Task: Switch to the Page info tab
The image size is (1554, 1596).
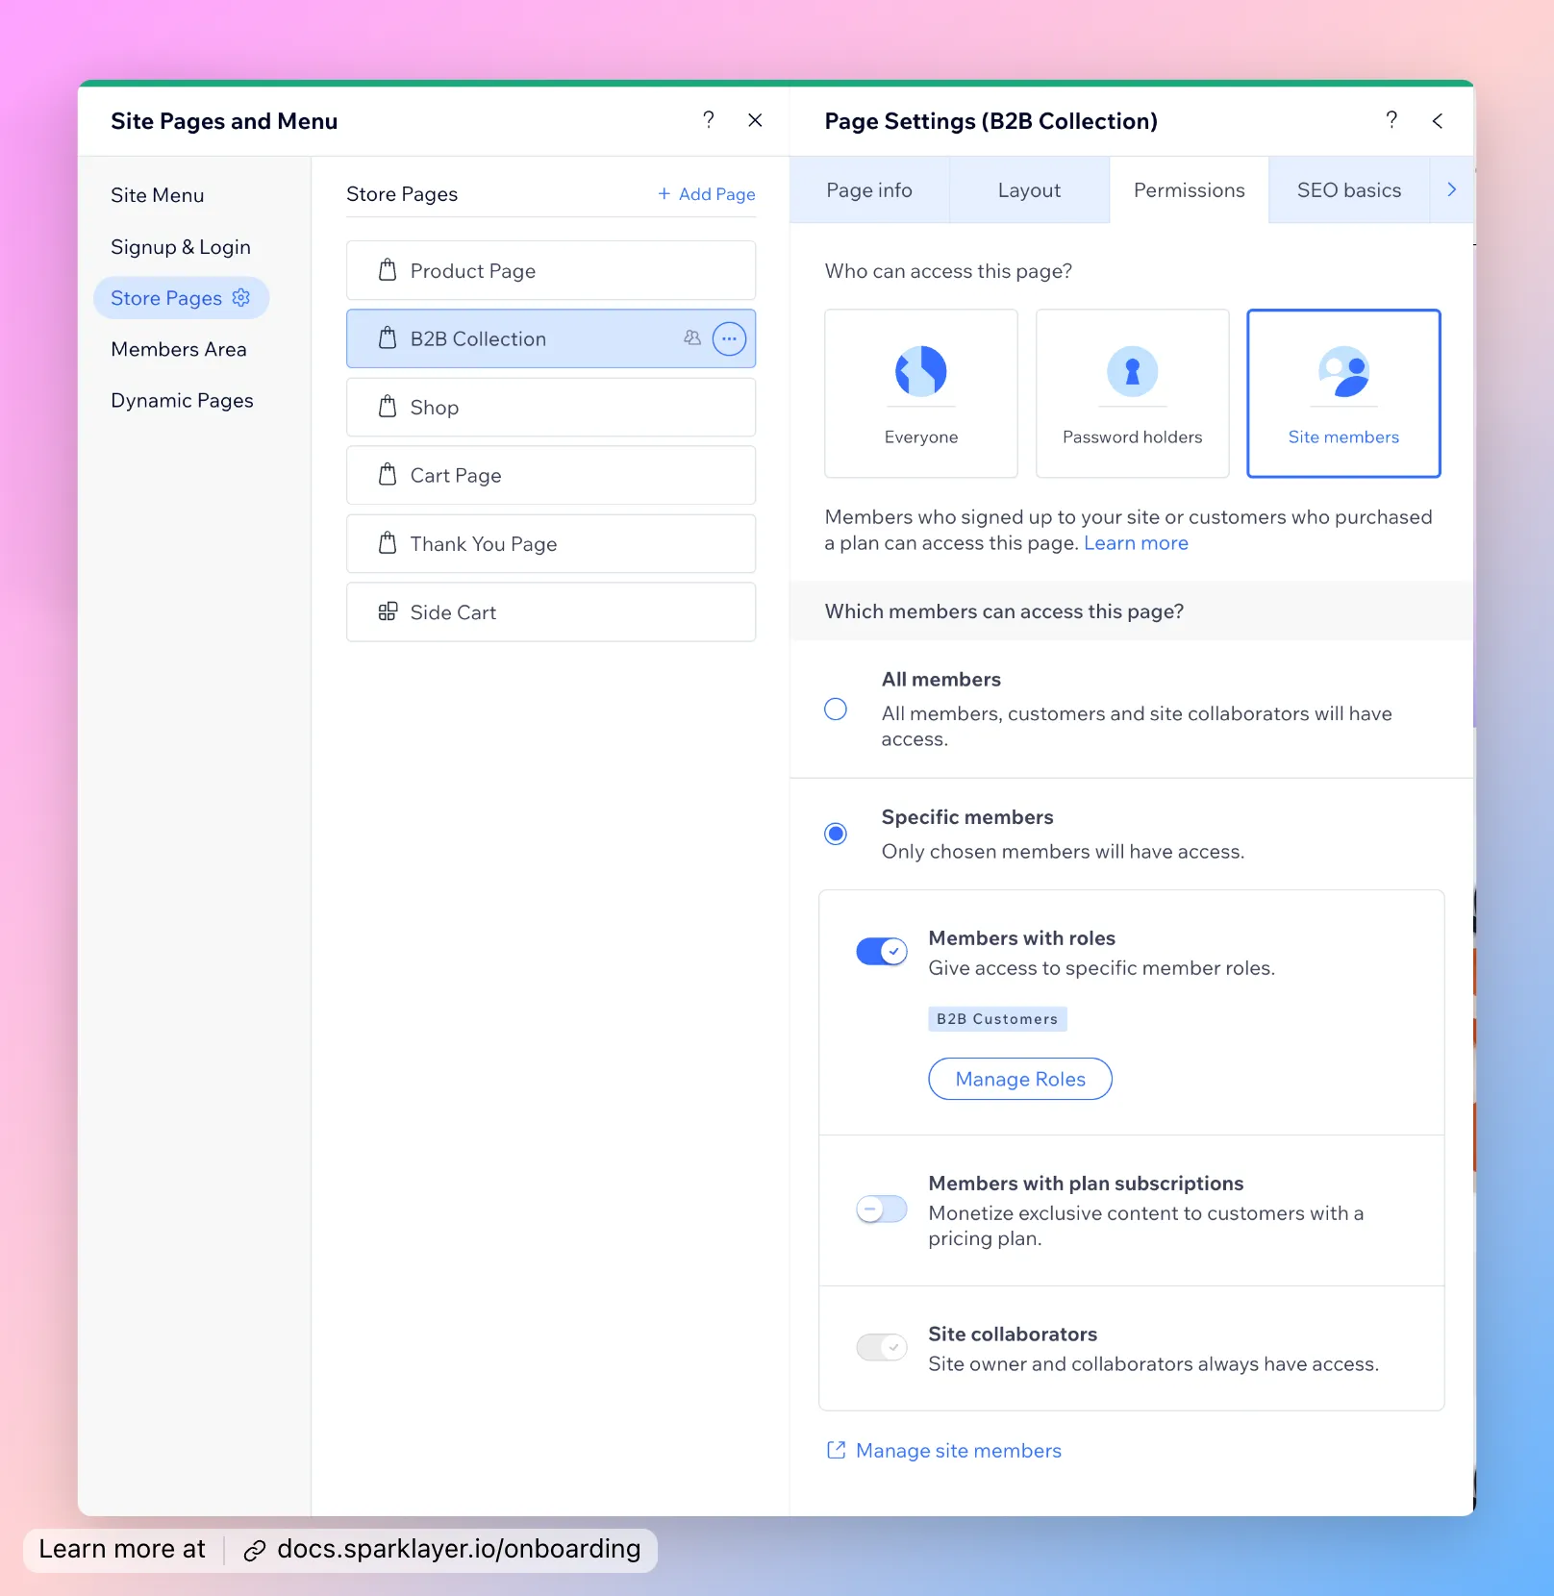Action: pyautogui.click(x=869, y=190)
